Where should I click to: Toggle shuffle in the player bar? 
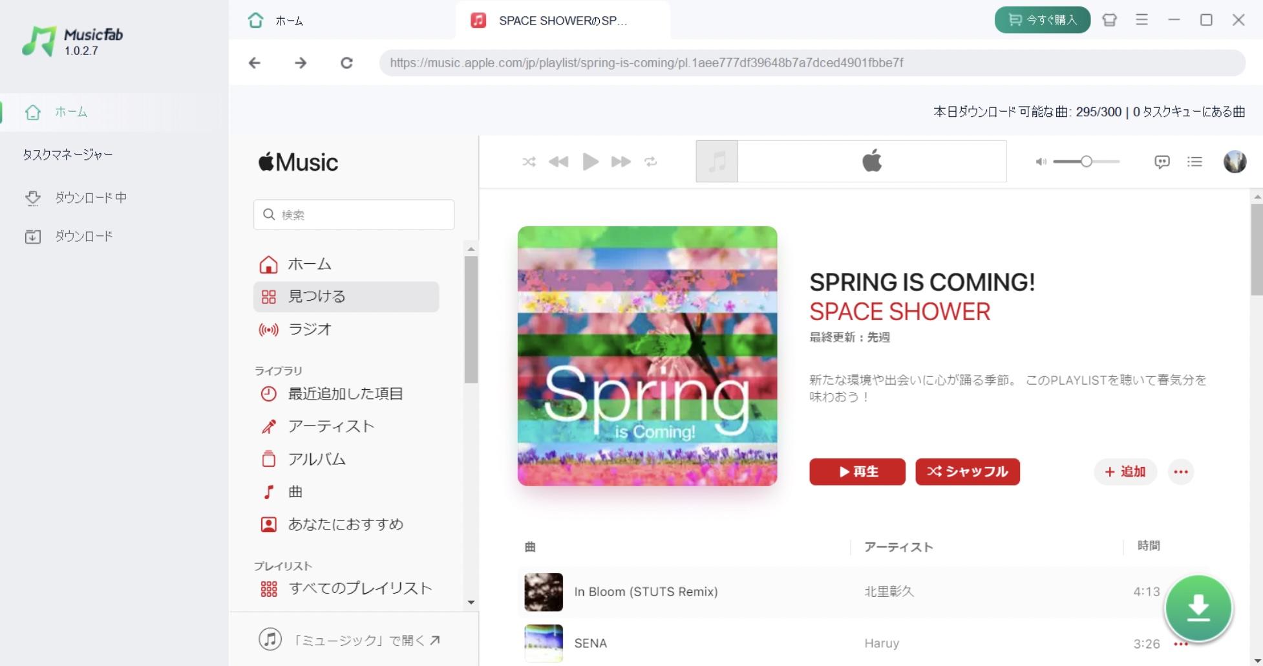pyautogui.click(x=529, y=162)
